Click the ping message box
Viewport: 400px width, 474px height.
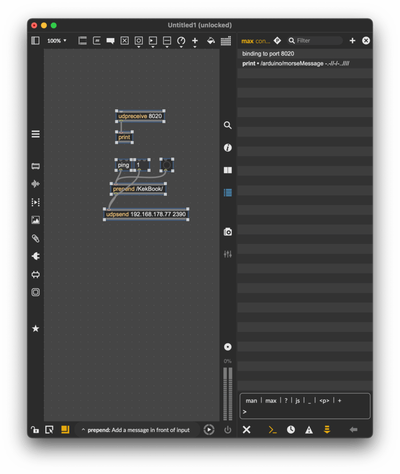[x=123, y=165]
